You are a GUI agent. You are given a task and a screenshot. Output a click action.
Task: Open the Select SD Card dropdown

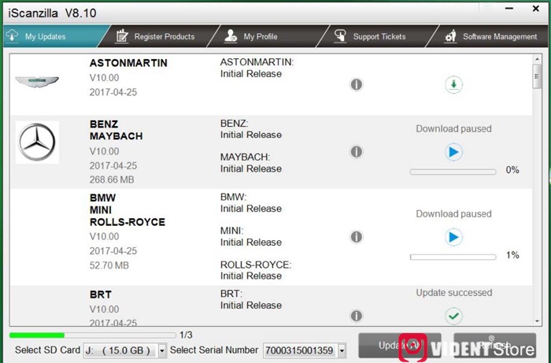point(162,350)
